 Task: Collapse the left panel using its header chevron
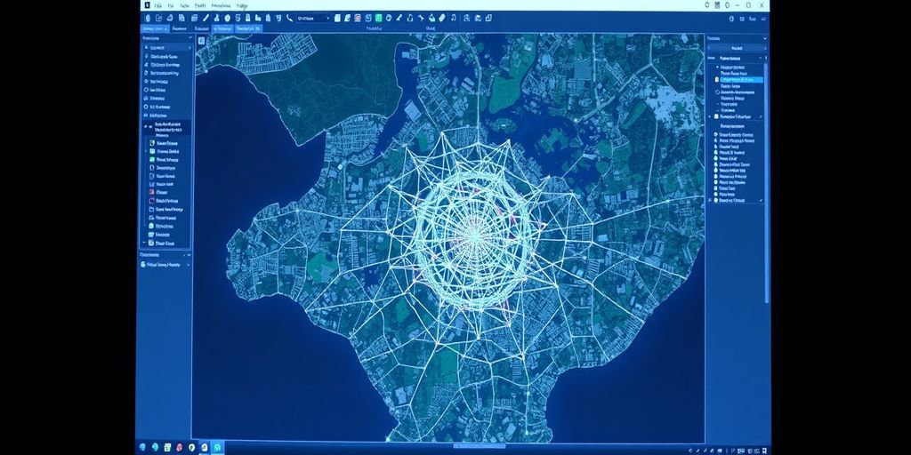189,38
